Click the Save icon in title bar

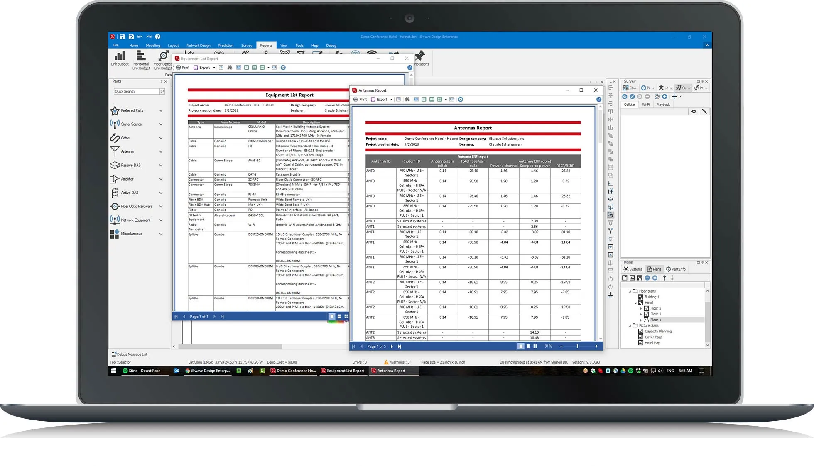(122, 37)
